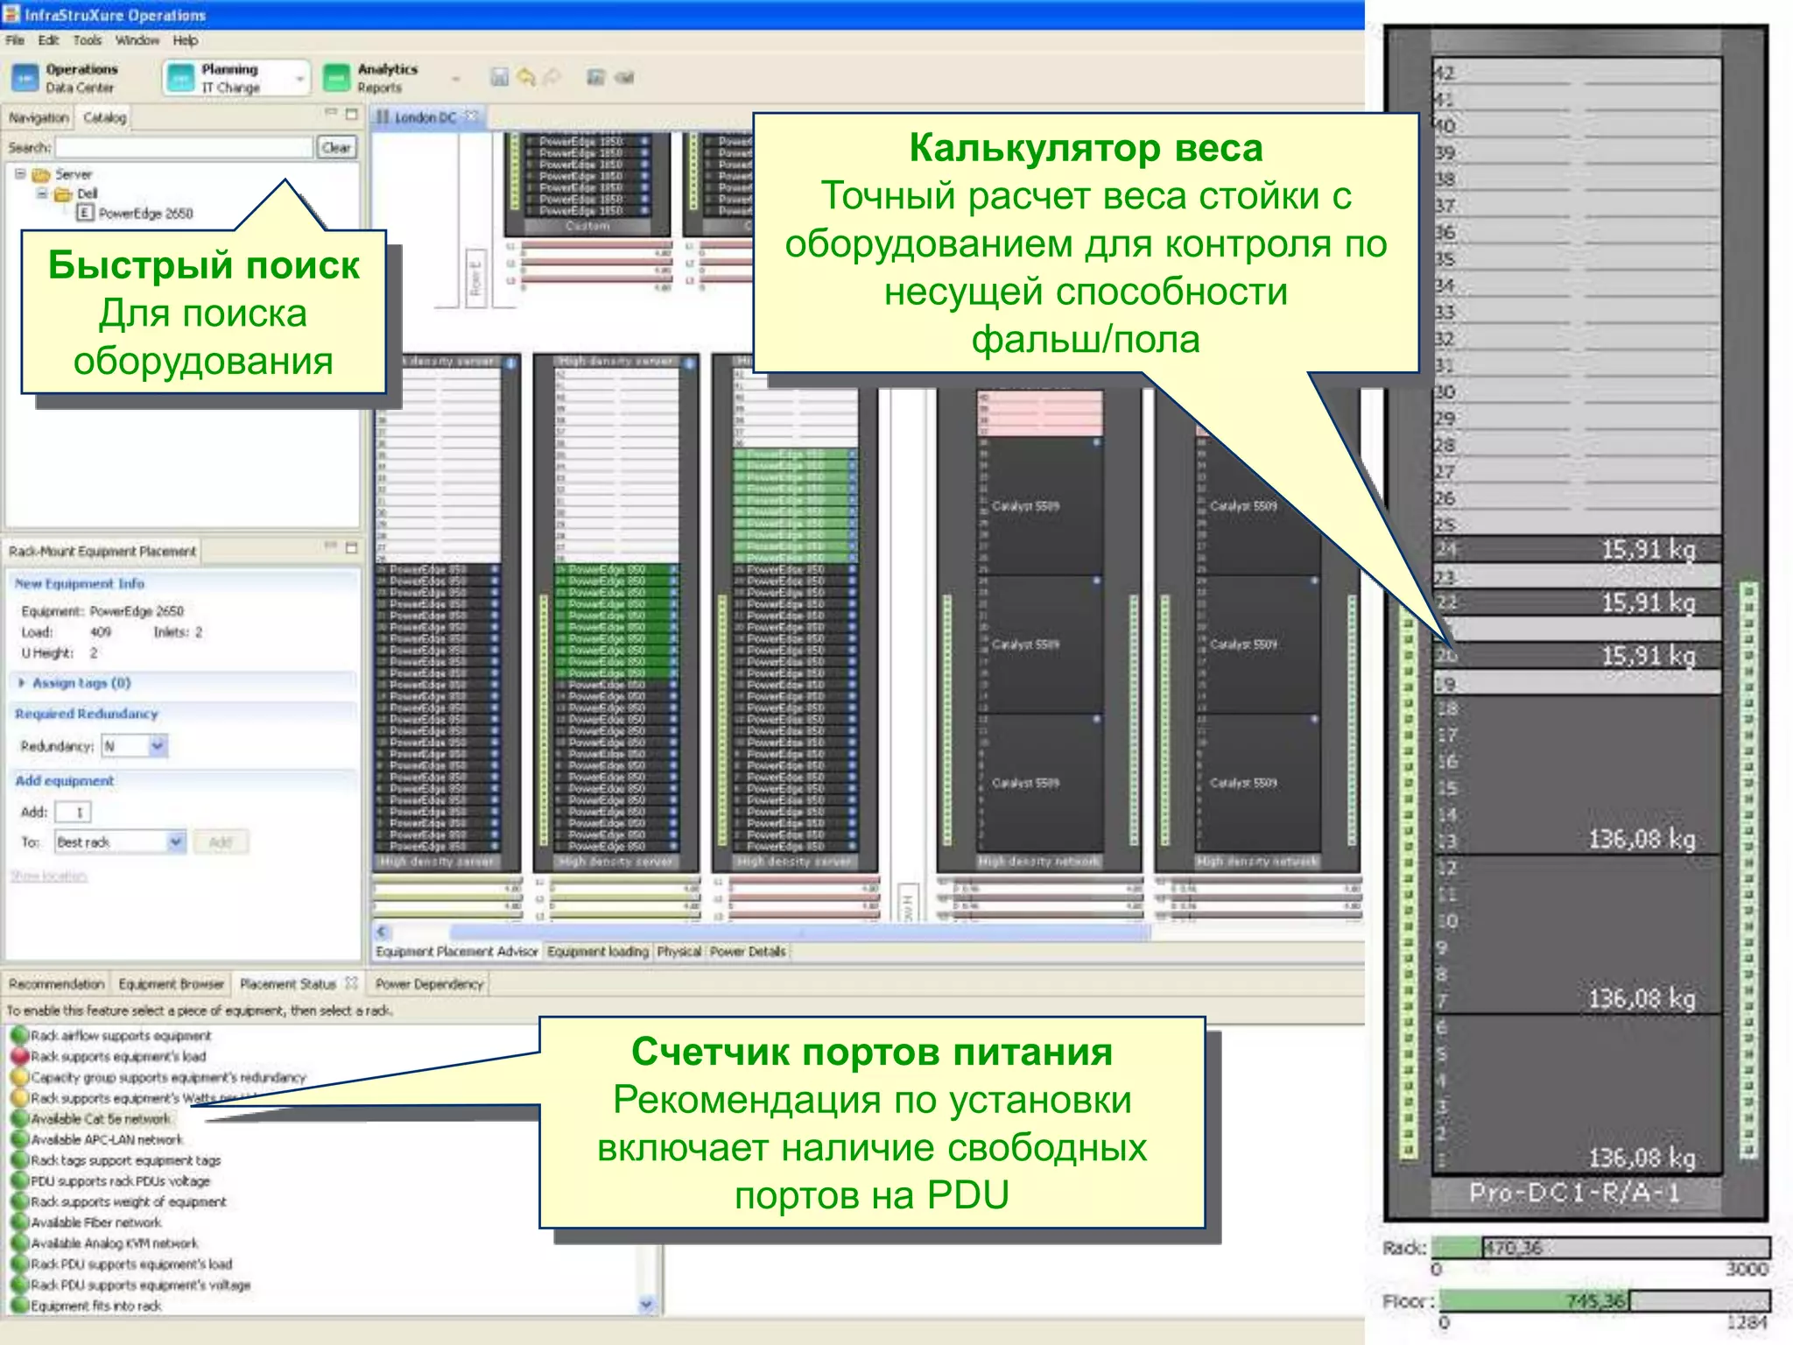Image resolution: width=1793 pixels, height=1345 pixels.
Task: Close the Placement Status tab
Action: click(351, 982)
